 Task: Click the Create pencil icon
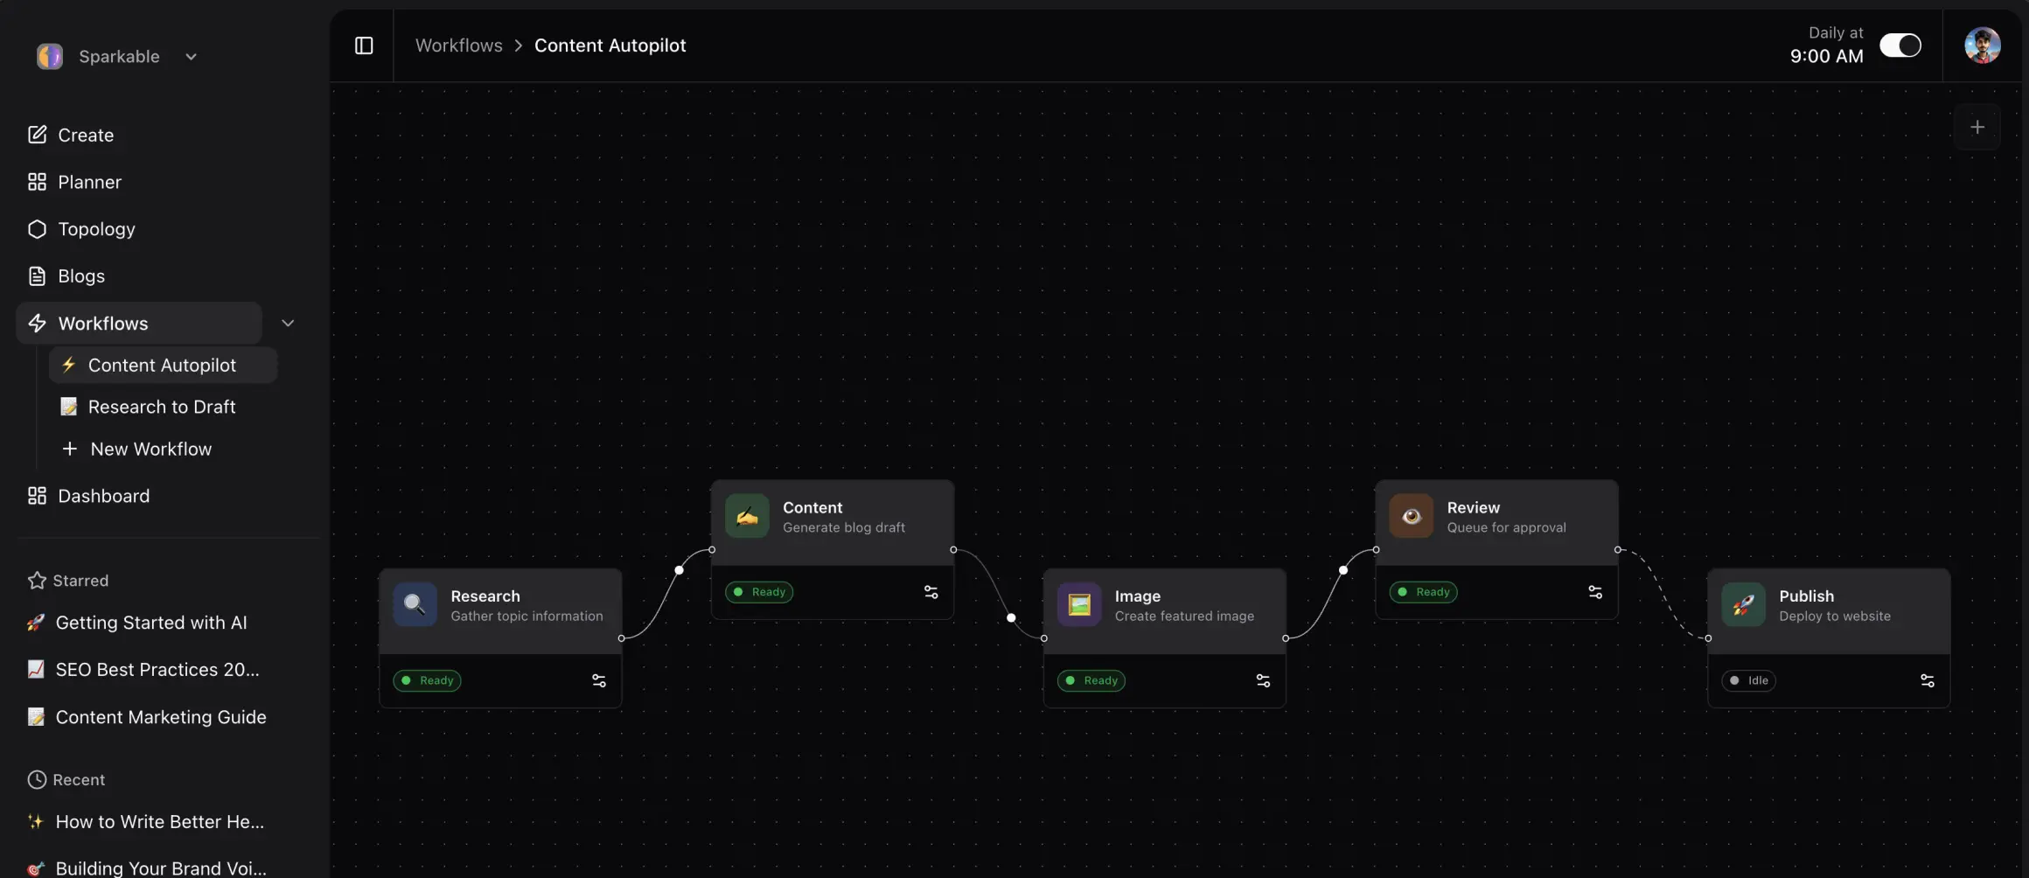(x=37, y=135)
